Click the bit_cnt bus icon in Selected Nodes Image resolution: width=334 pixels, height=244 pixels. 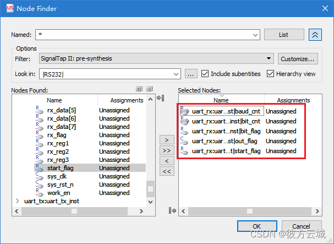tap(184, 121)
